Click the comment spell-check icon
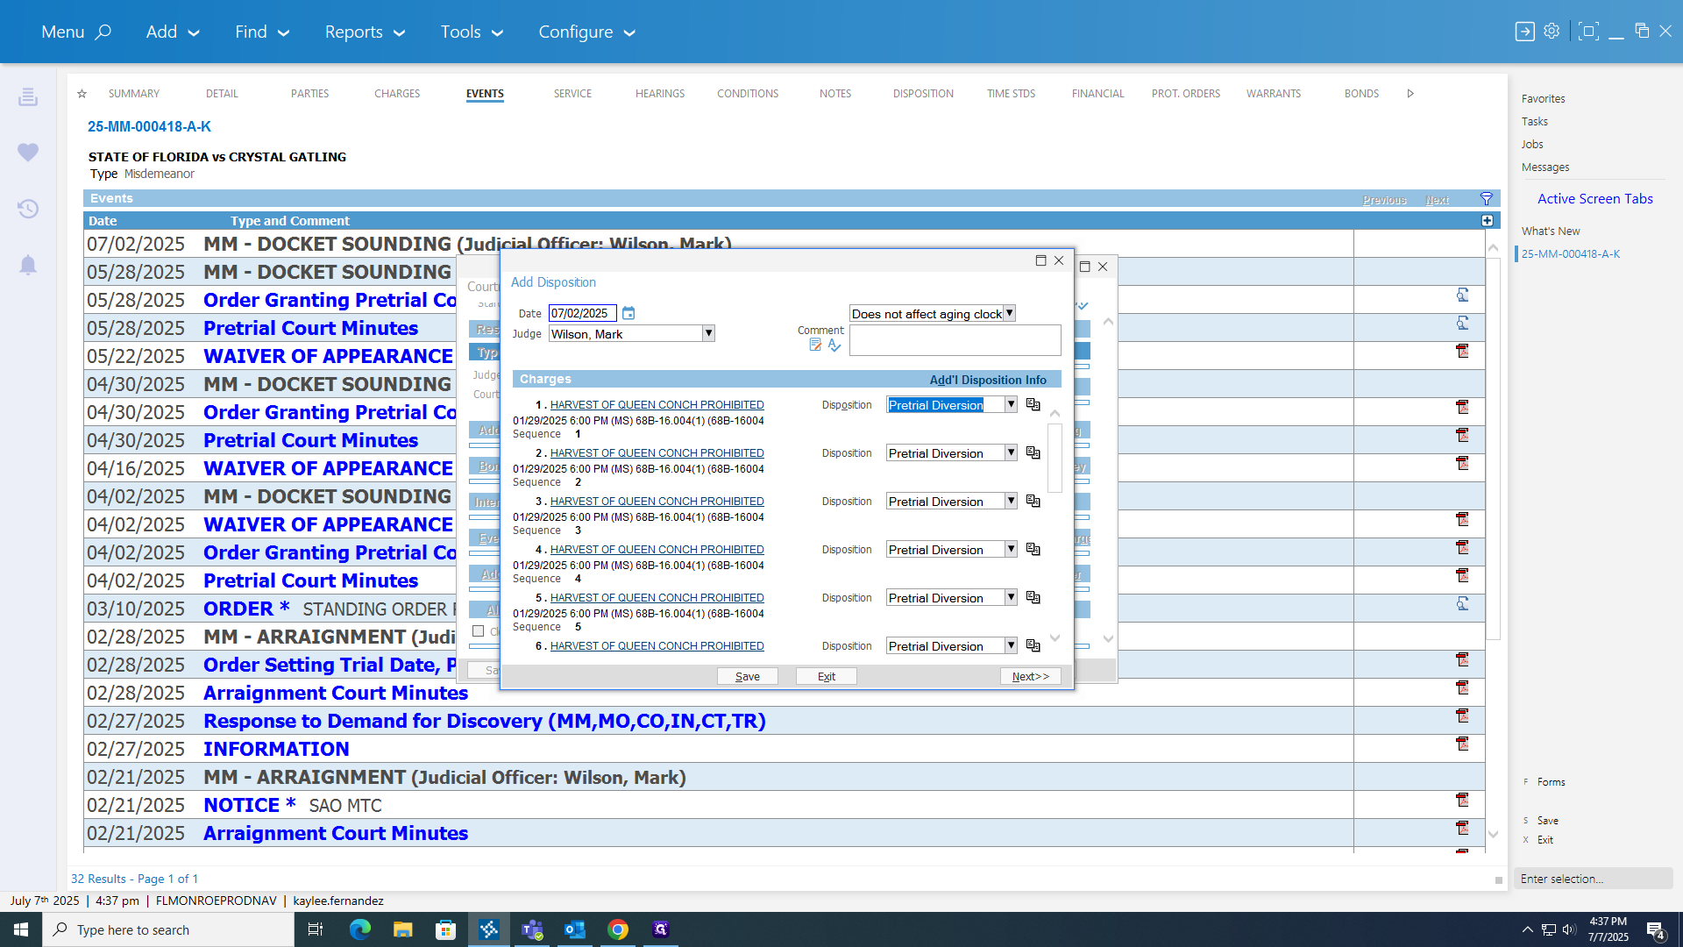Viewport: 1683px width, 947px height. 834,345
